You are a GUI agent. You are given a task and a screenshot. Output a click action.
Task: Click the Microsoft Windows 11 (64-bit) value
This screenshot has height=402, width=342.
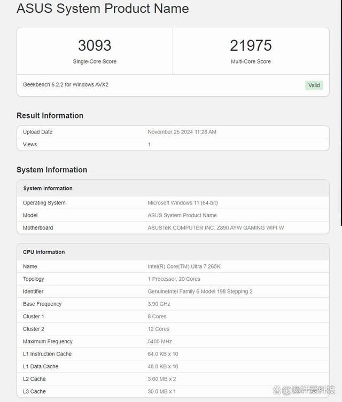point(182,203)
